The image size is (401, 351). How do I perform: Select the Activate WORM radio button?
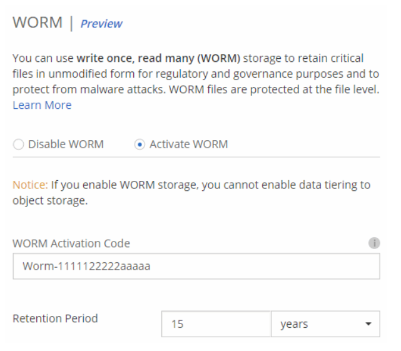[140, 145]
